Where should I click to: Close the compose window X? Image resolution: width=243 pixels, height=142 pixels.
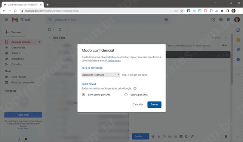click(227, 55)
